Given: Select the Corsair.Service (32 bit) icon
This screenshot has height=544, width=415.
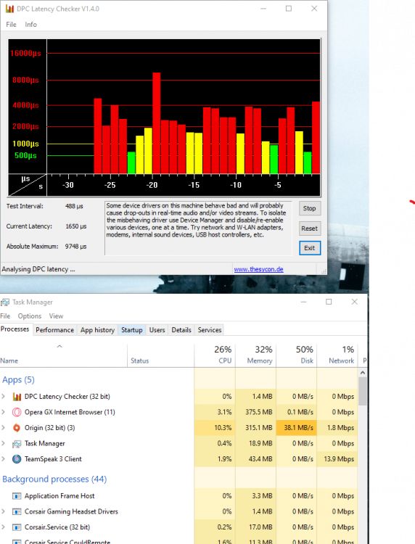Looking at the screenshot, I should [x=17, y=527].
